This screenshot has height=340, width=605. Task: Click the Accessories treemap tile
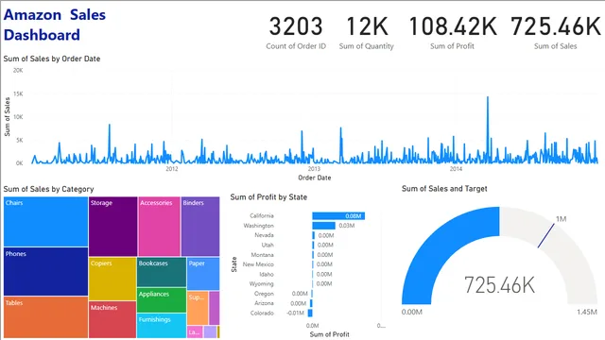tap(159, 227)
